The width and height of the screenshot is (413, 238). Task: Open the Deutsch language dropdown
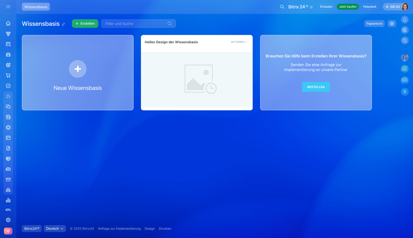click(x=55, y=229)
